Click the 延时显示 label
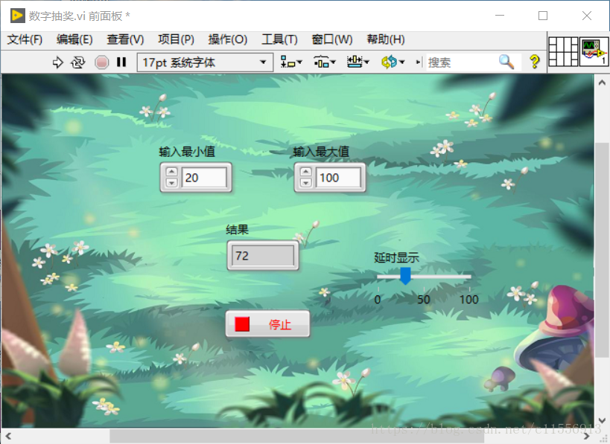The width and height of the screenshot is (610, 444). (x=396, y=257)
